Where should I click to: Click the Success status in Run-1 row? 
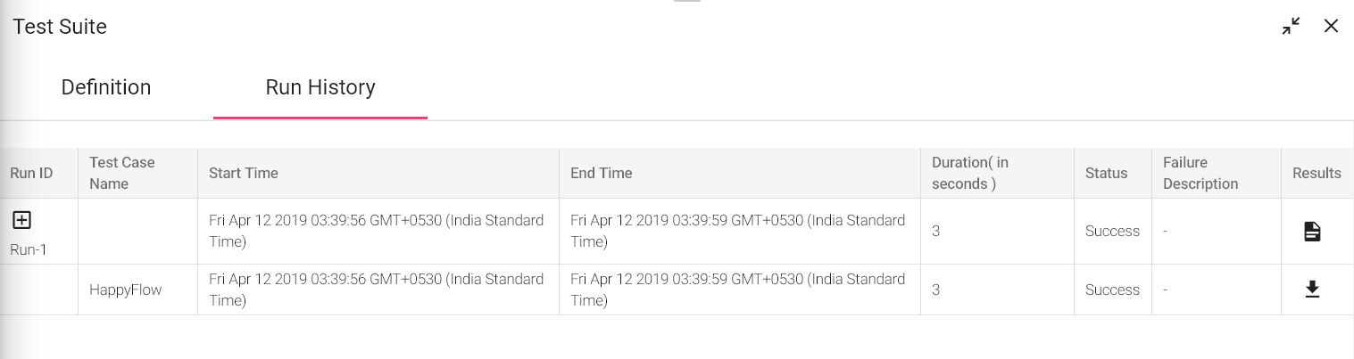pos(1112,231)
